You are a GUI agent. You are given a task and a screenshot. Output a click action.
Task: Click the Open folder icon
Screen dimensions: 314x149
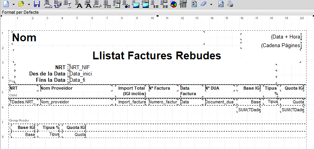coord(21,4)
